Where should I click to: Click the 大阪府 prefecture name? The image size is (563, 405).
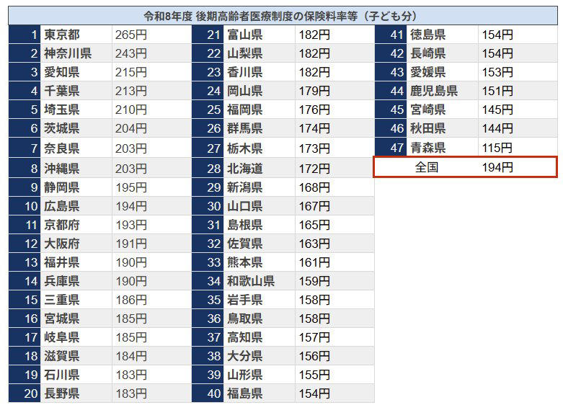click(x=62, y=244)
